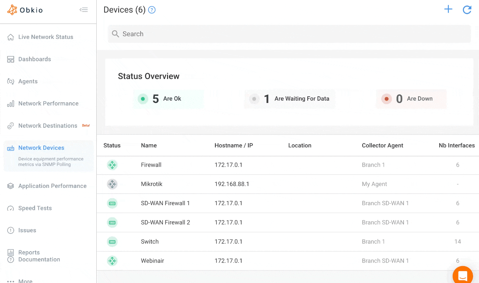The image size is (479, 283).
Task: Collapse the sidebar menu
Action: pos(83,10)
